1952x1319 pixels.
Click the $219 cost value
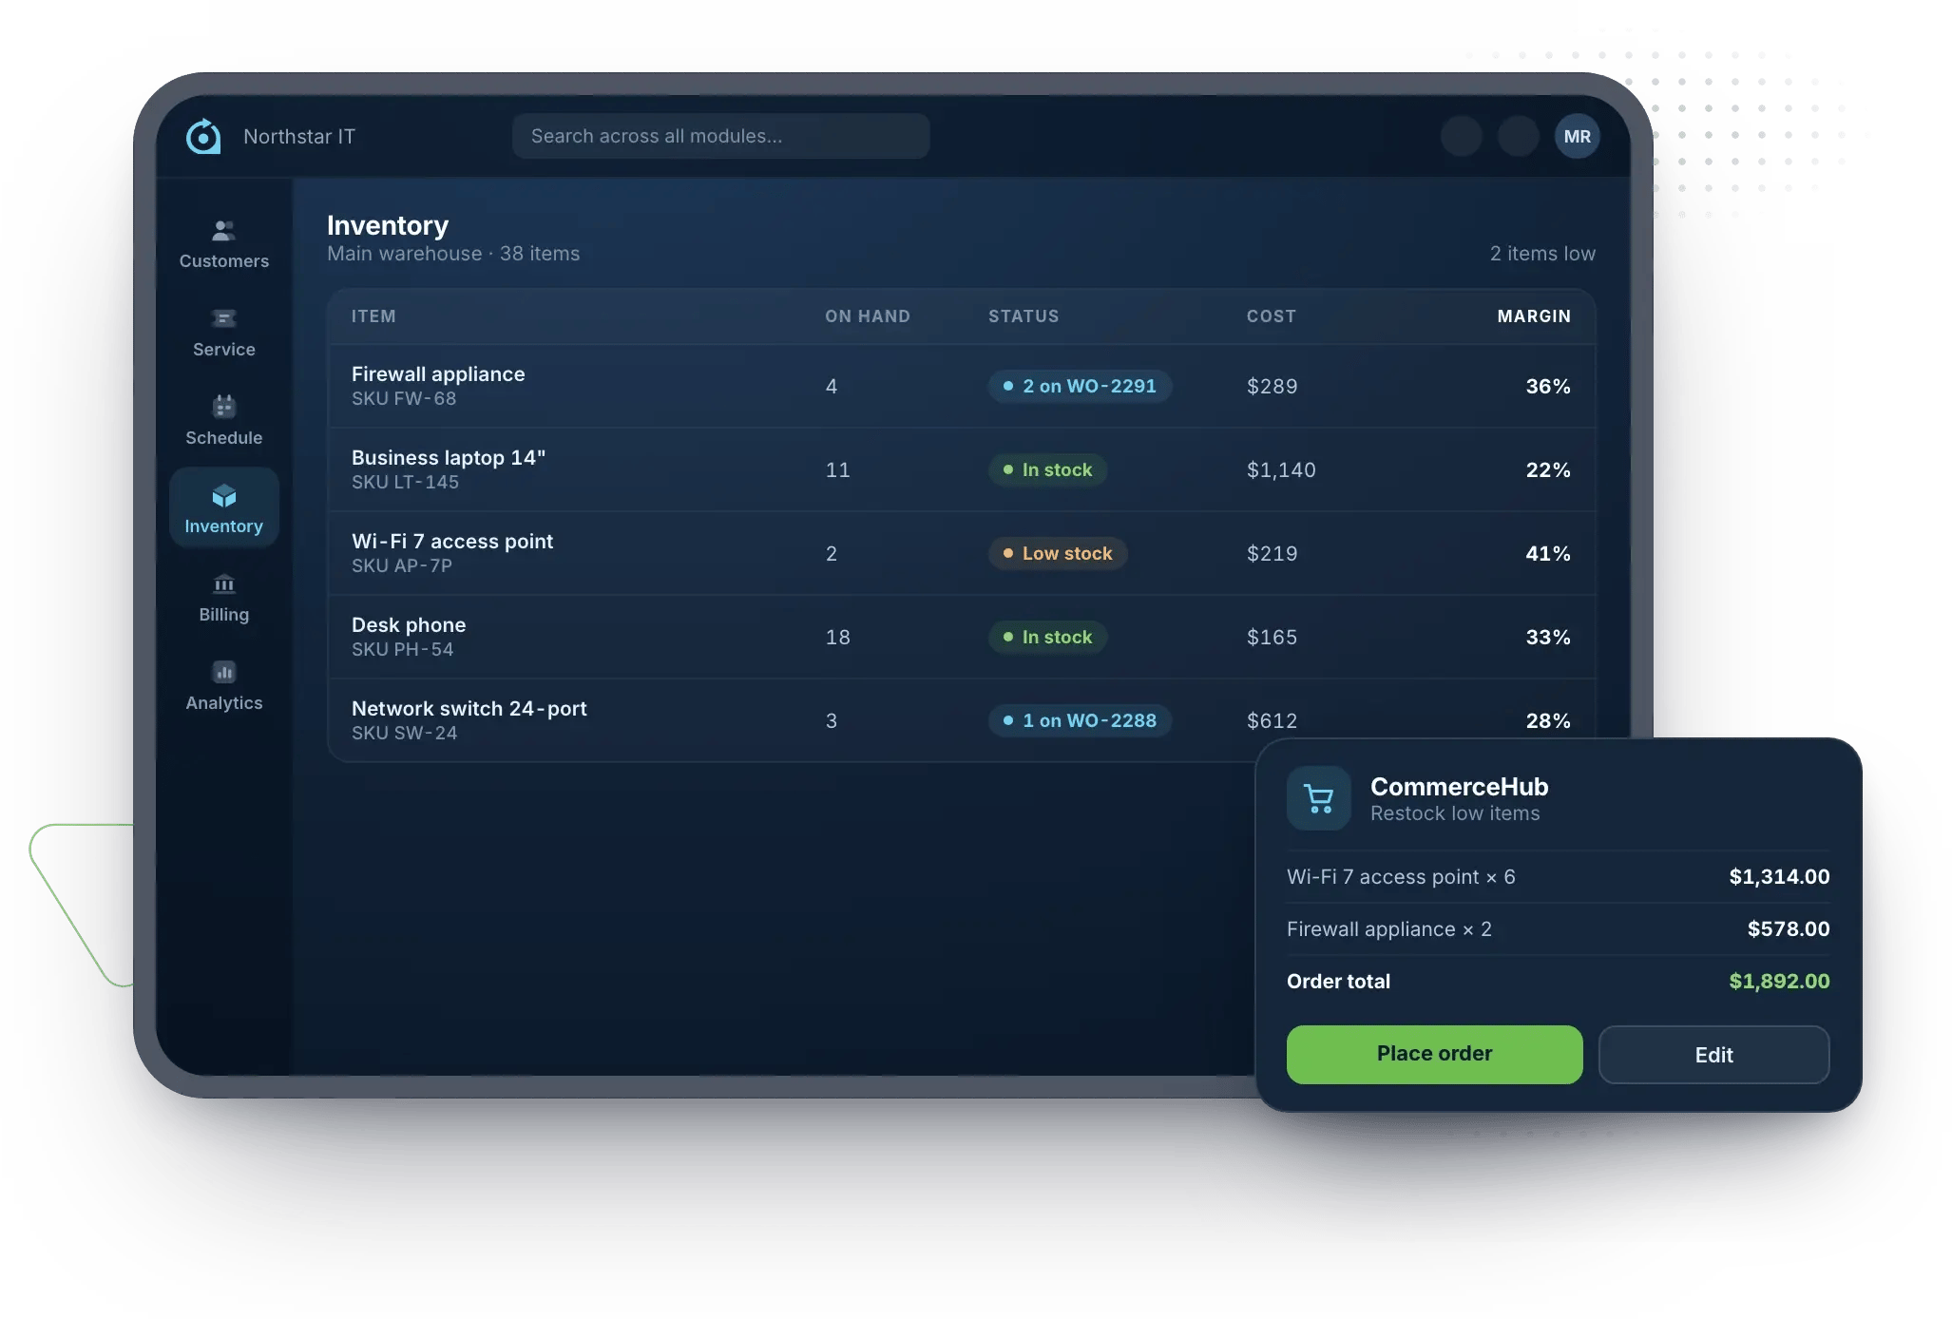pyautogui.click(x=1273, y=554)
